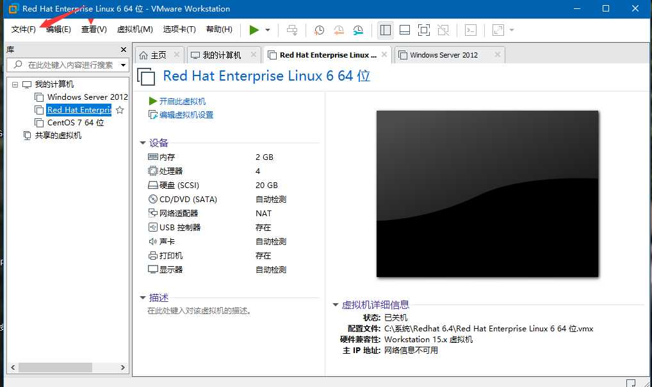Click the 状态 value 已关机
The image size is (652, 387).
[396, 318]
